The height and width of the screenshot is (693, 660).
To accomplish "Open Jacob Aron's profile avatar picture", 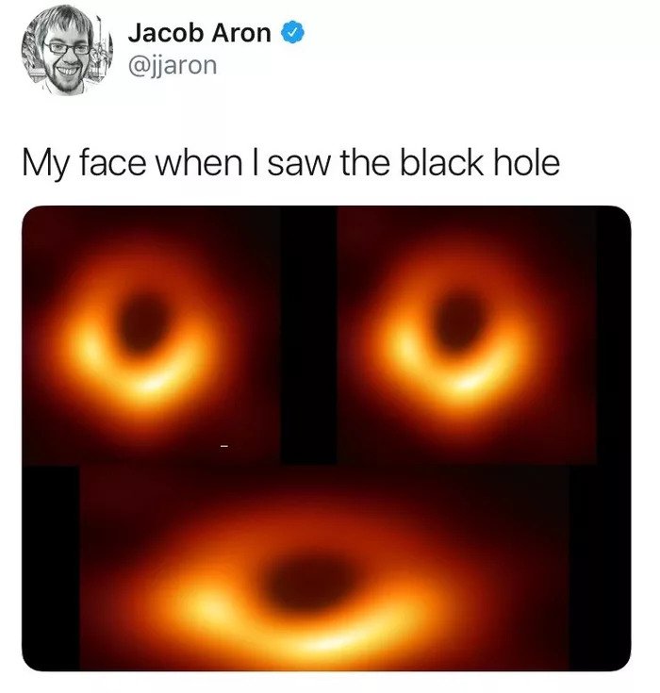I will point(67,50).
